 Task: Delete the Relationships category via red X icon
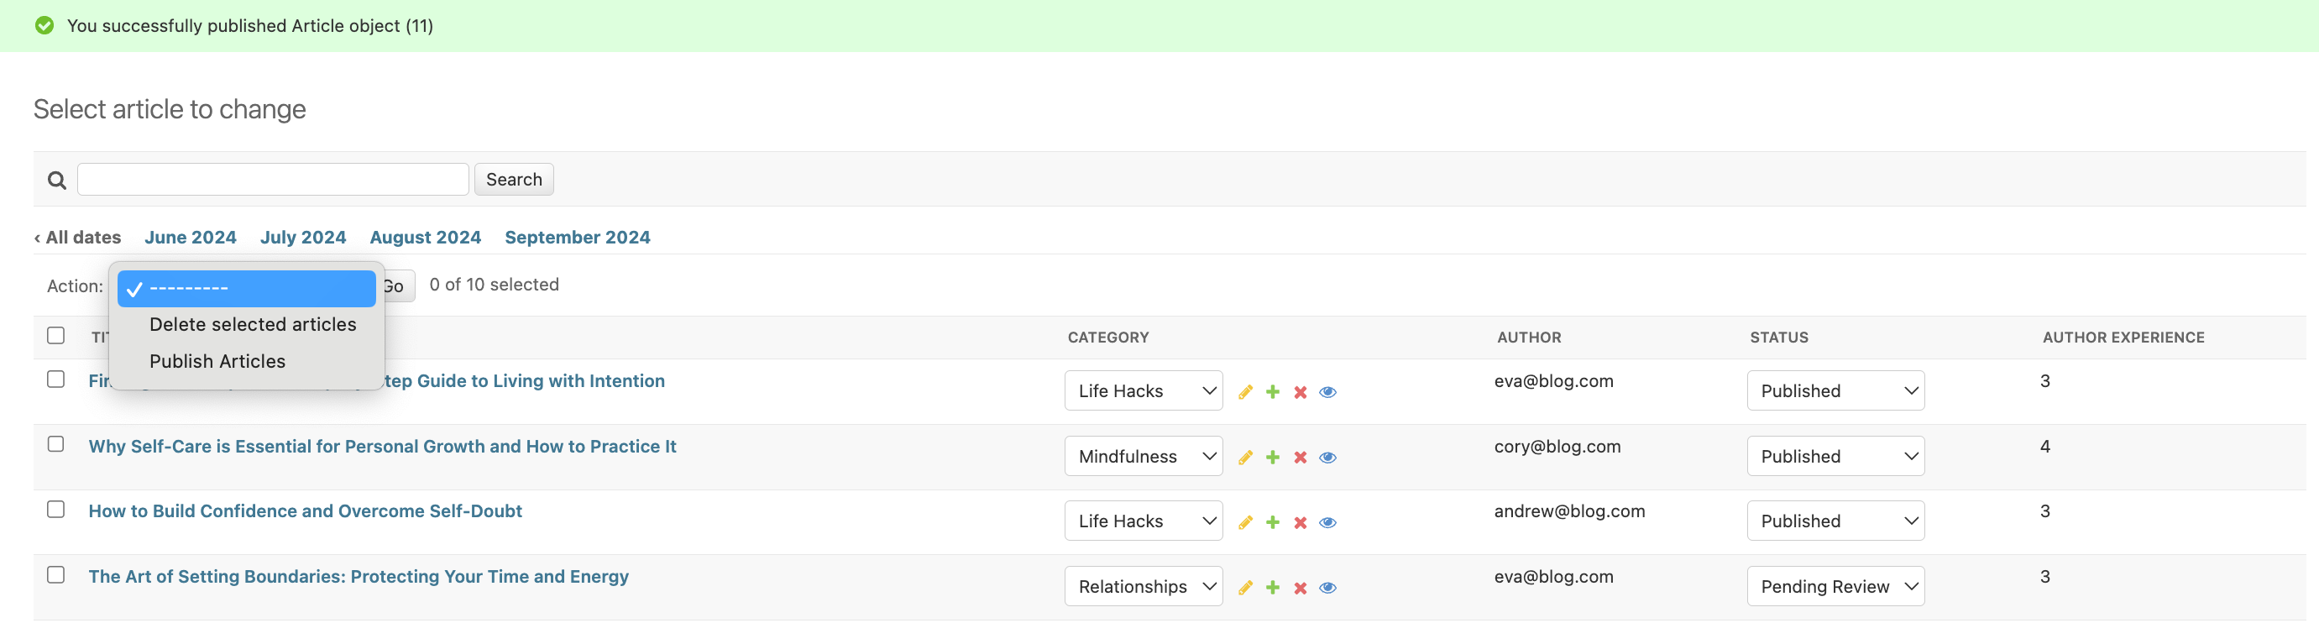1300,586
